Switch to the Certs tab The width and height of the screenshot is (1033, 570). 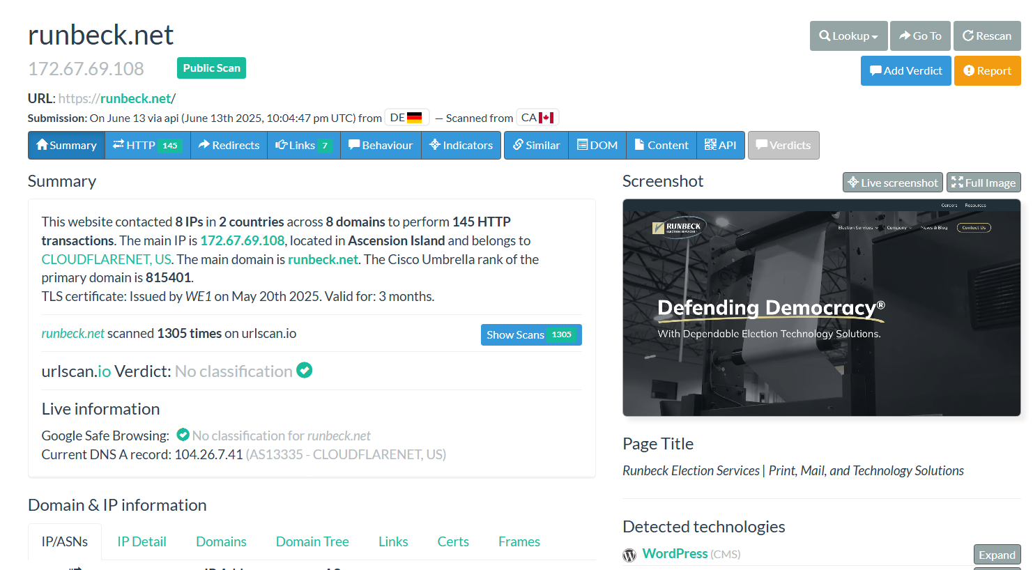pyautogui.click(x=453, y=541)
